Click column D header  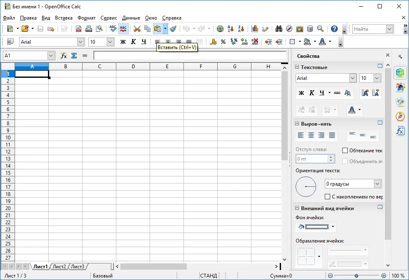pos(133,66)
